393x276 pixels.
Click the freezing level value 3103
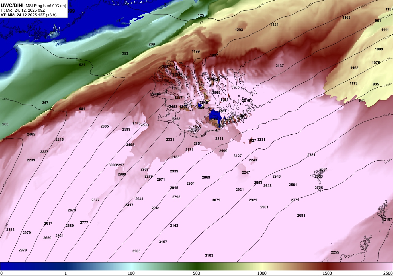click(x=209, y=255)
